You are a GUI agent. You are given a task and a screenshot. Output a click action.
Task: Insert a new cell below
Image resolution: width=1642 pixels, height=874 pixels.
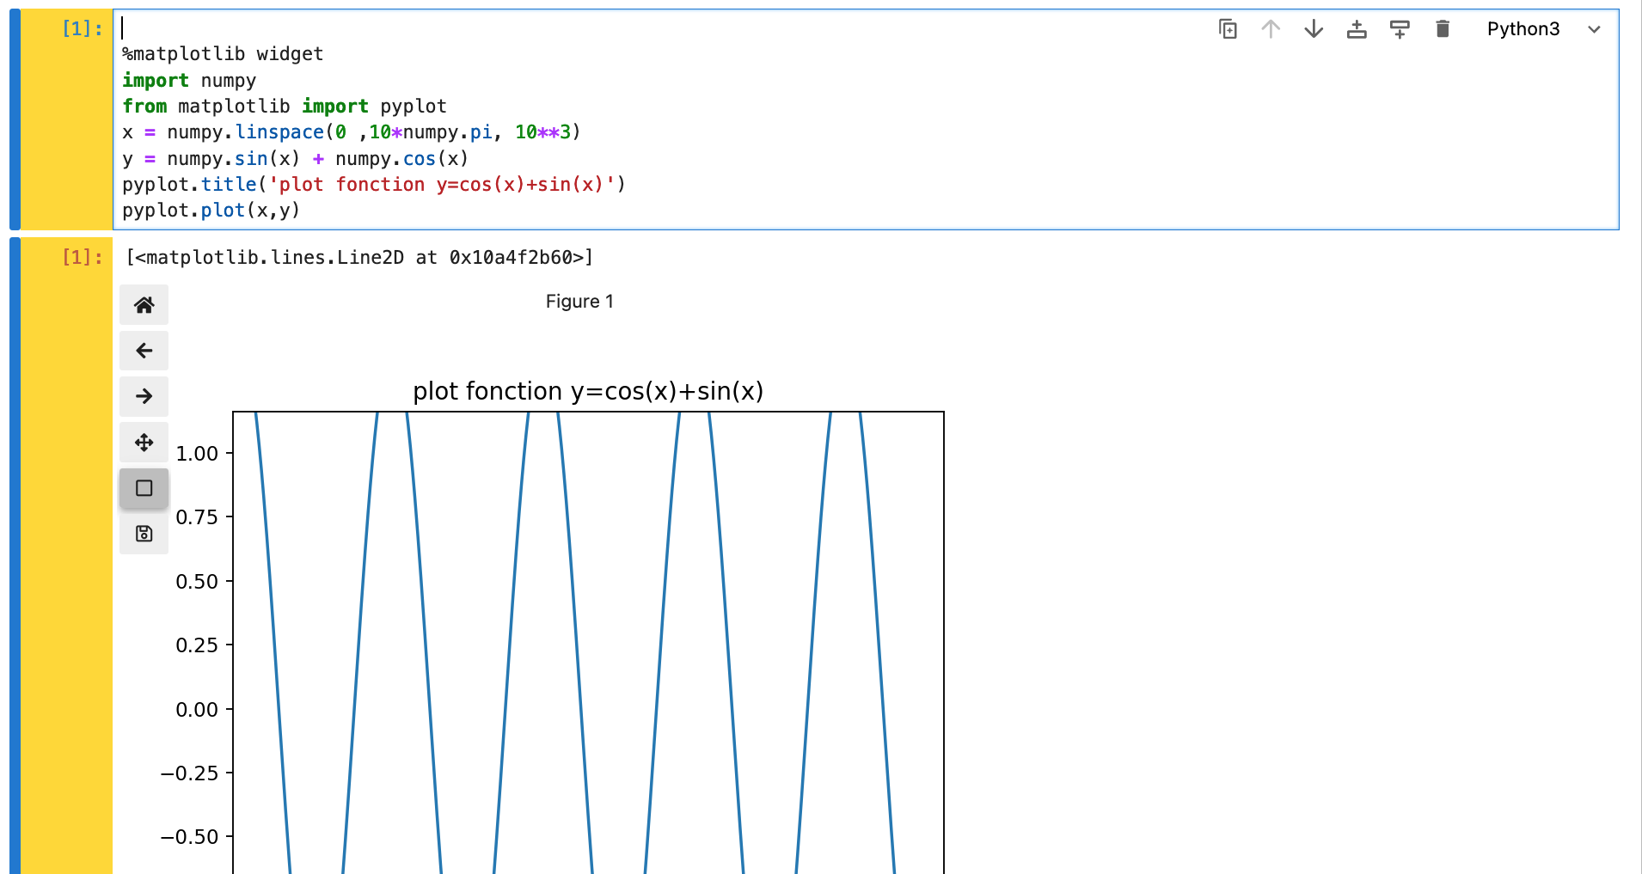1399,28
